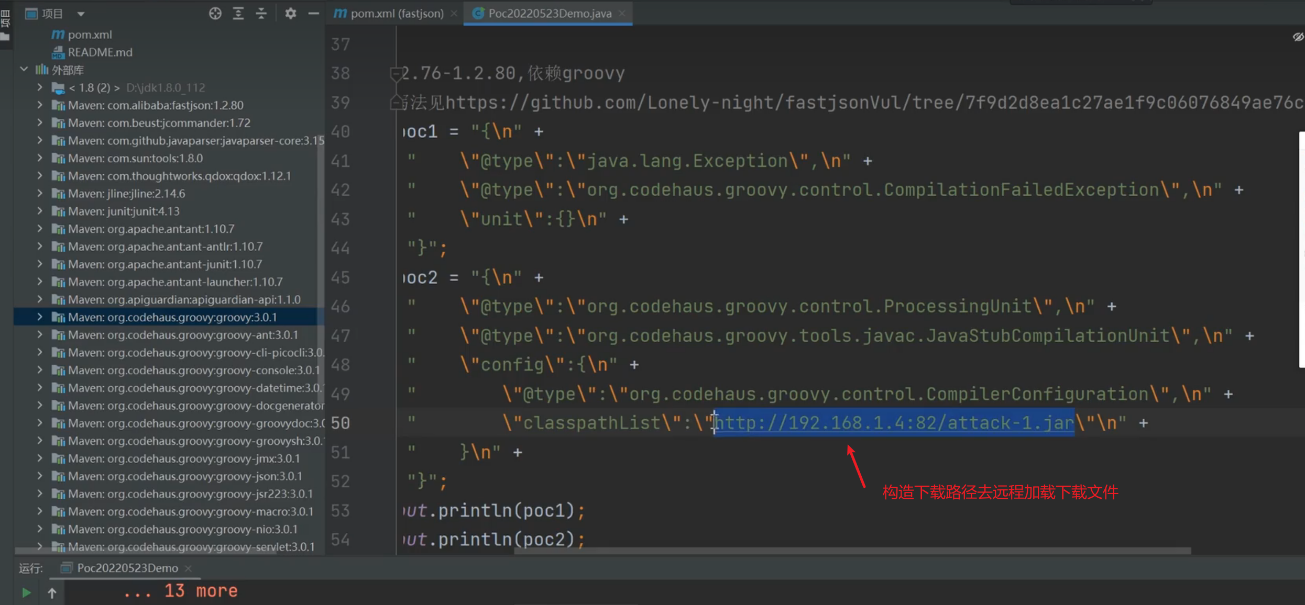Click the up arrow in run panel
1305x605 pixels.
coord(52,592)
